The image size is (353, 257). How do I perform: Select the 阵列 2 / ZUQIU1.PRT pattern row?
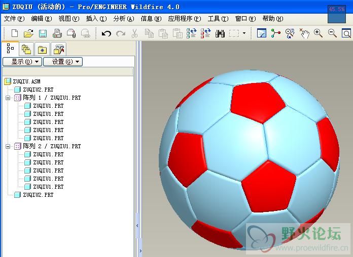coord(48,146)
